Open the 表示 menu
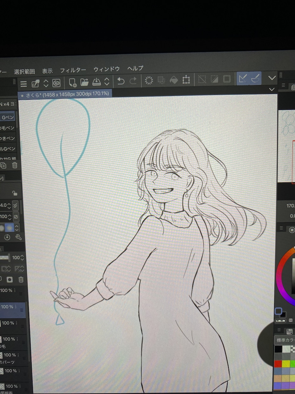Image resolution: width=295 pixels, height=394 pixels. [47, 71]
